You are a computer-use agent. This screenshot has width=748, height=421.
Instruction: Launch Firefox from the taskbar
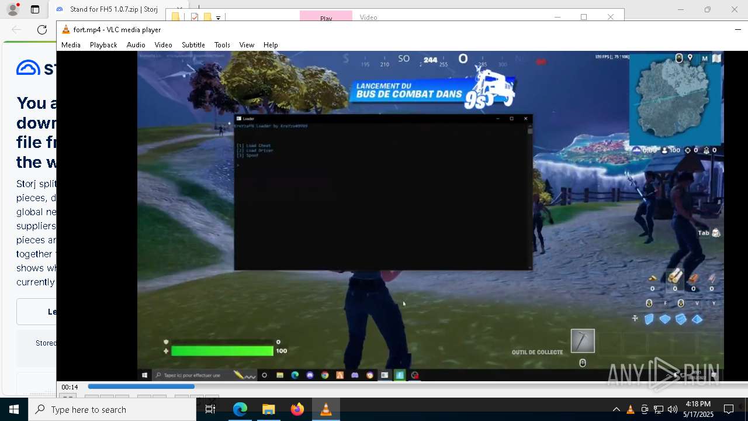coord(297,409)
